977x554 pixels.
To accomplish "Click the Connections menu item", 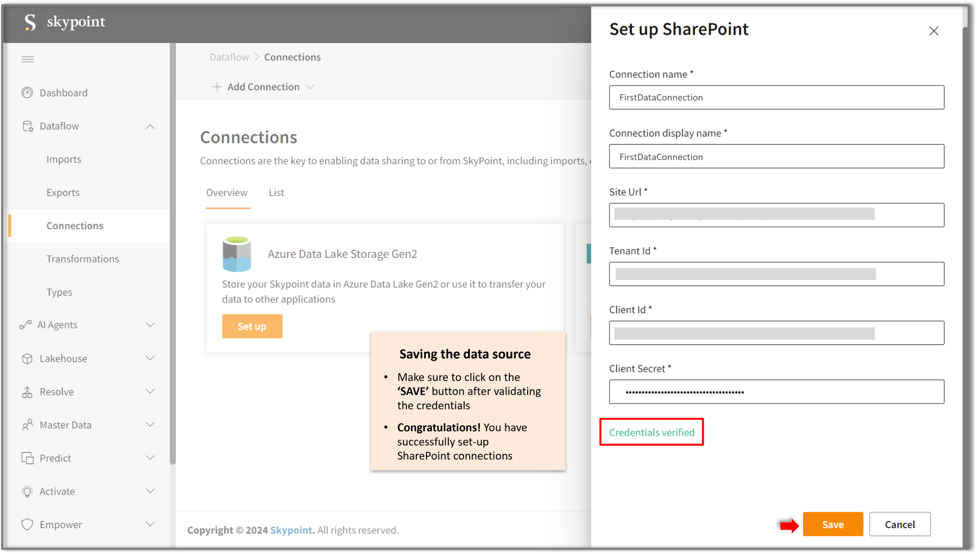I will coord(74,225).
